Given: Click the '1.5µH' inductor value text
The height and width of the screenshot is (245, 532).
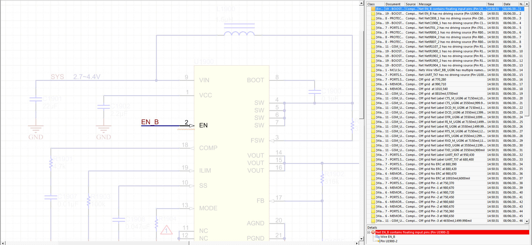Looking at the screenshot, I should click(x=224, y=20).
